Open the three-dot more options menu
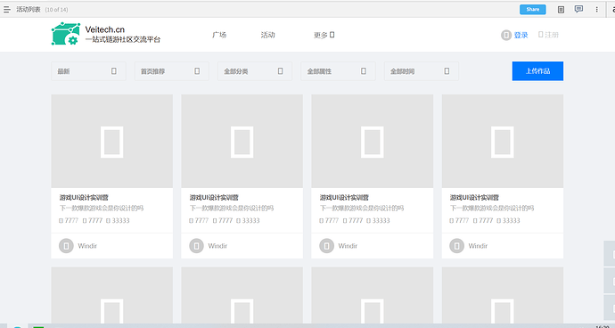 (596, 10)
